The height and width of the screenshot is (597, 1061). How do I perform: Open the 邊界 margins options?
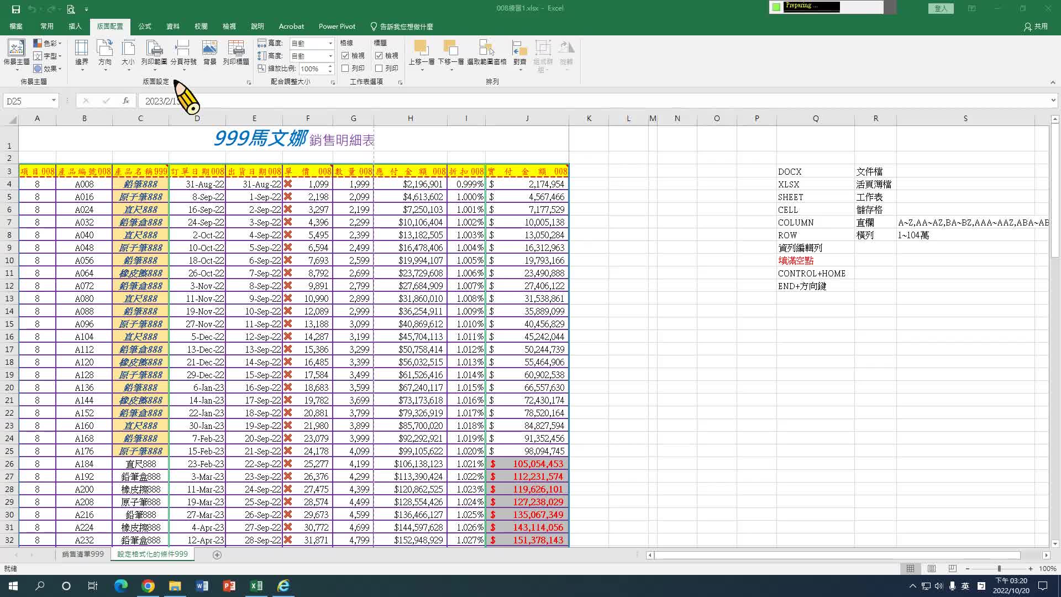click(82, 55)
